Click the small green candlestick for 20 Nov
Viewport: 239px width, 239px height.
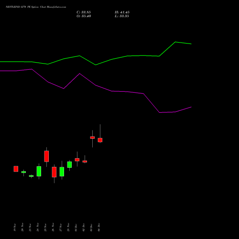point(23,172)
